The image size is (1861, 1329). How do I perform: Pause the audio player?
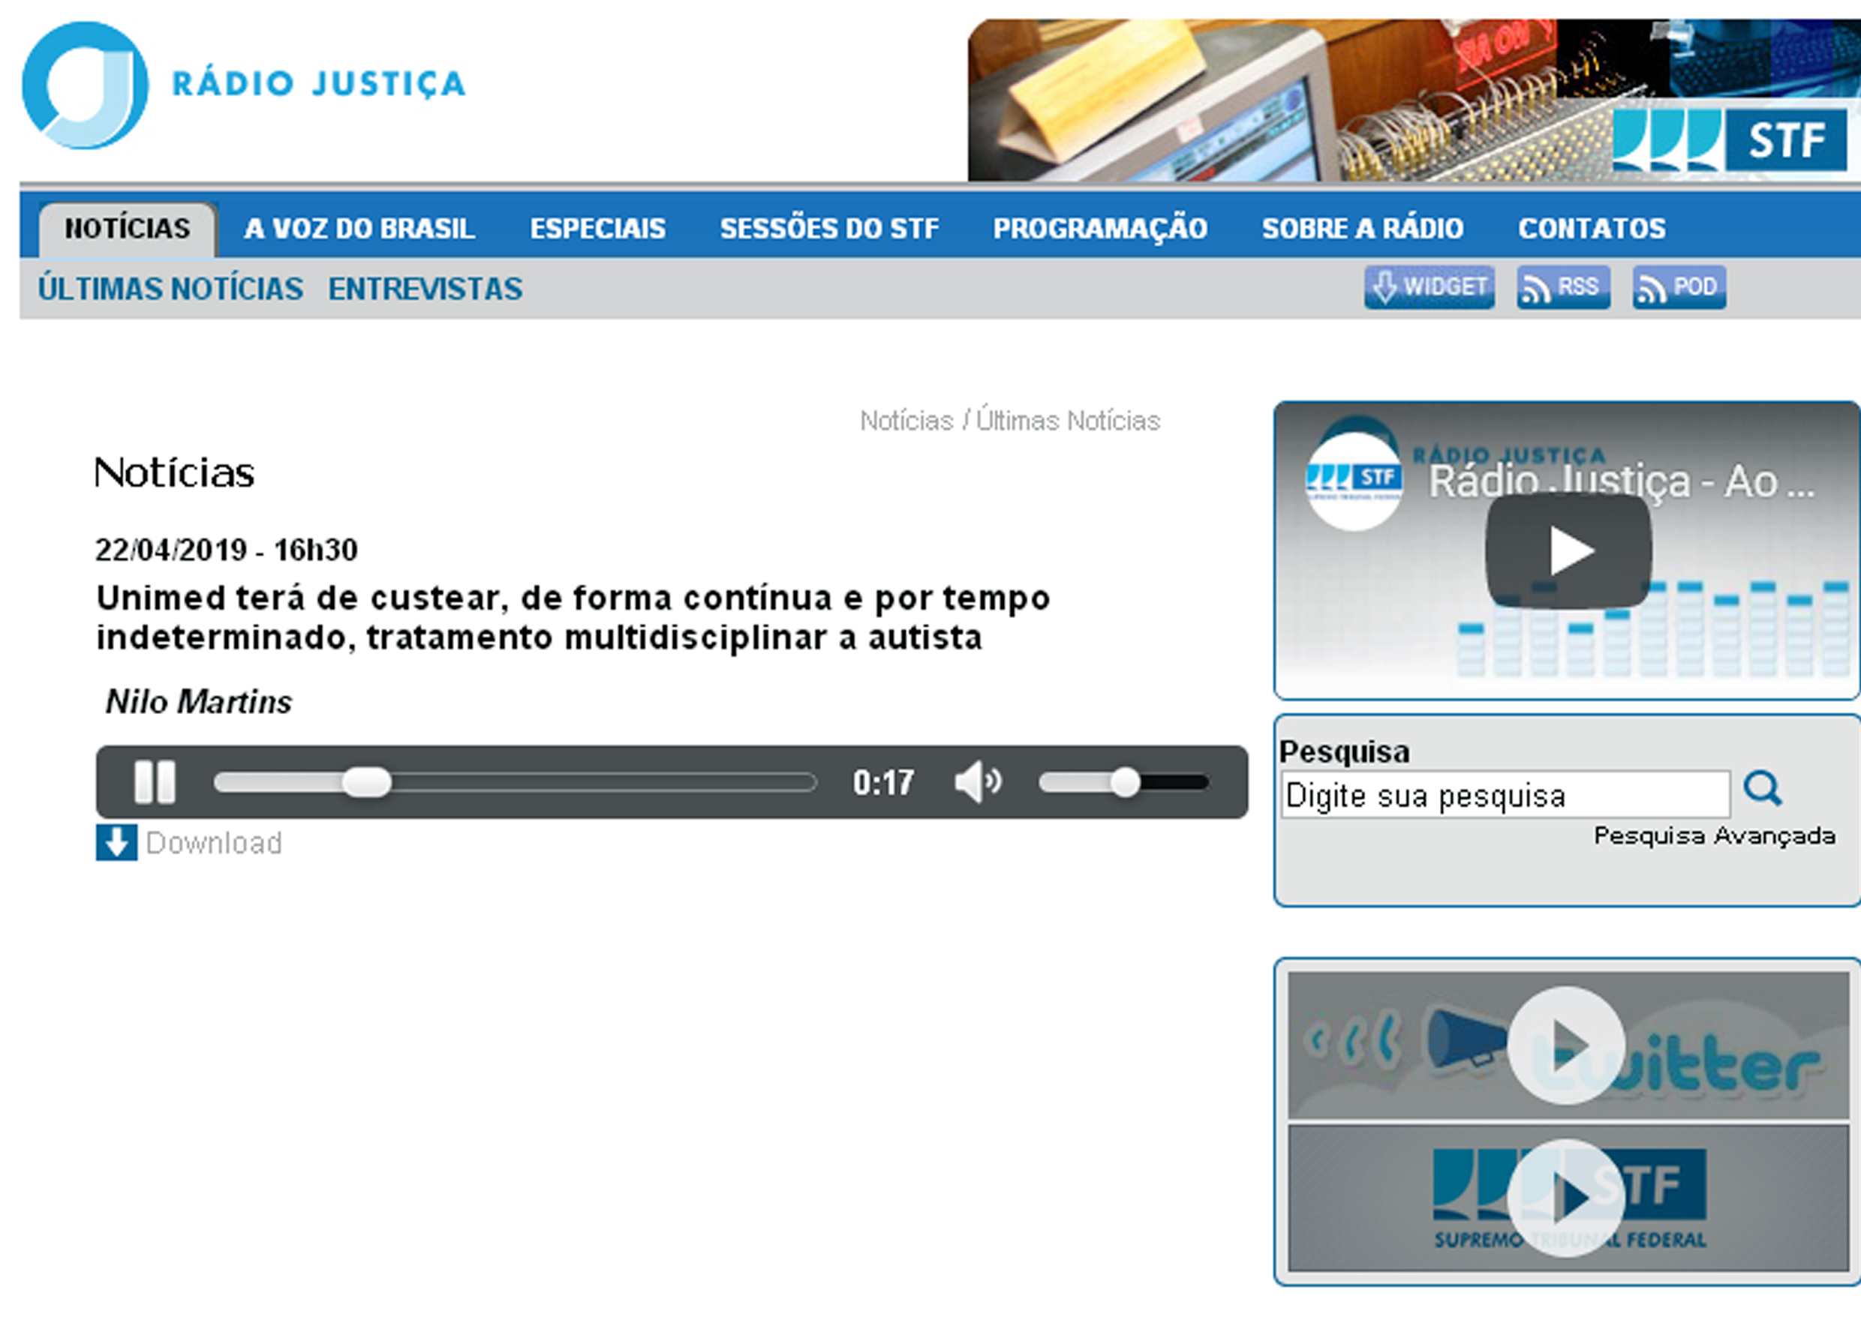pyautogui.click(x=155, y=781)
